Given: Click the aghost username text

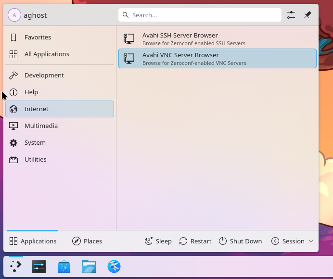Looking at the screenshot, I should (x=35, y=15).
